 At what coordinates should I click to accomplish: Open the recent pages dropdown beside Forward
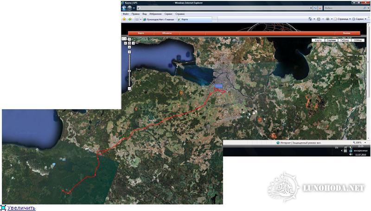(134, 8)
